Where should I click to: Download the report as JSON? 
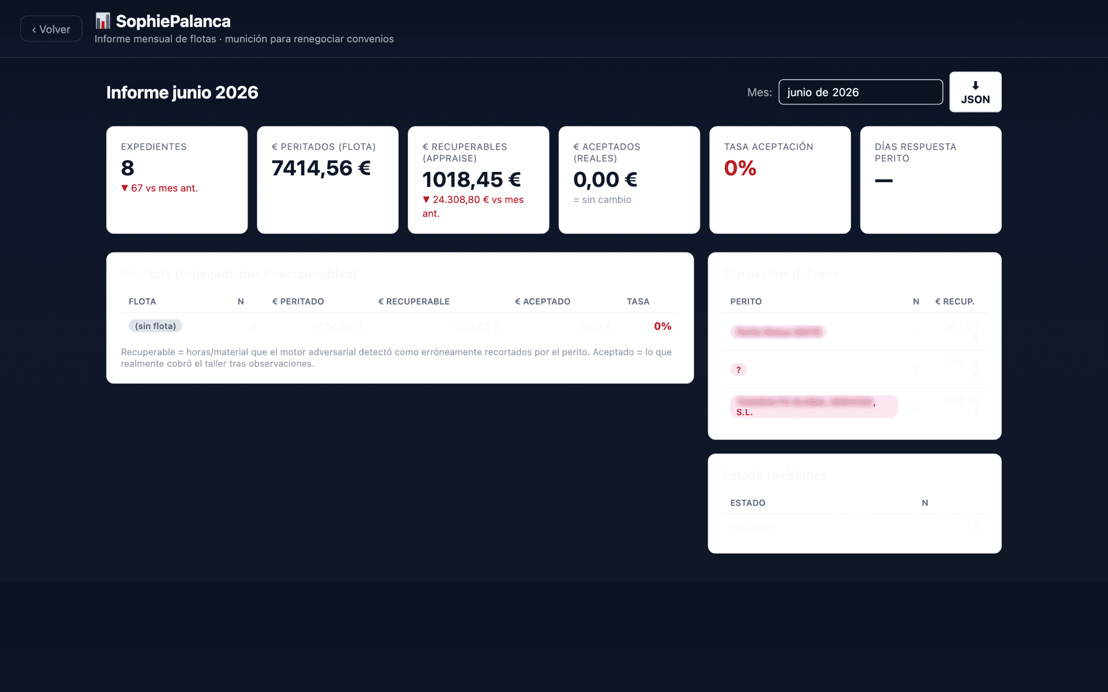pos(975,92)
